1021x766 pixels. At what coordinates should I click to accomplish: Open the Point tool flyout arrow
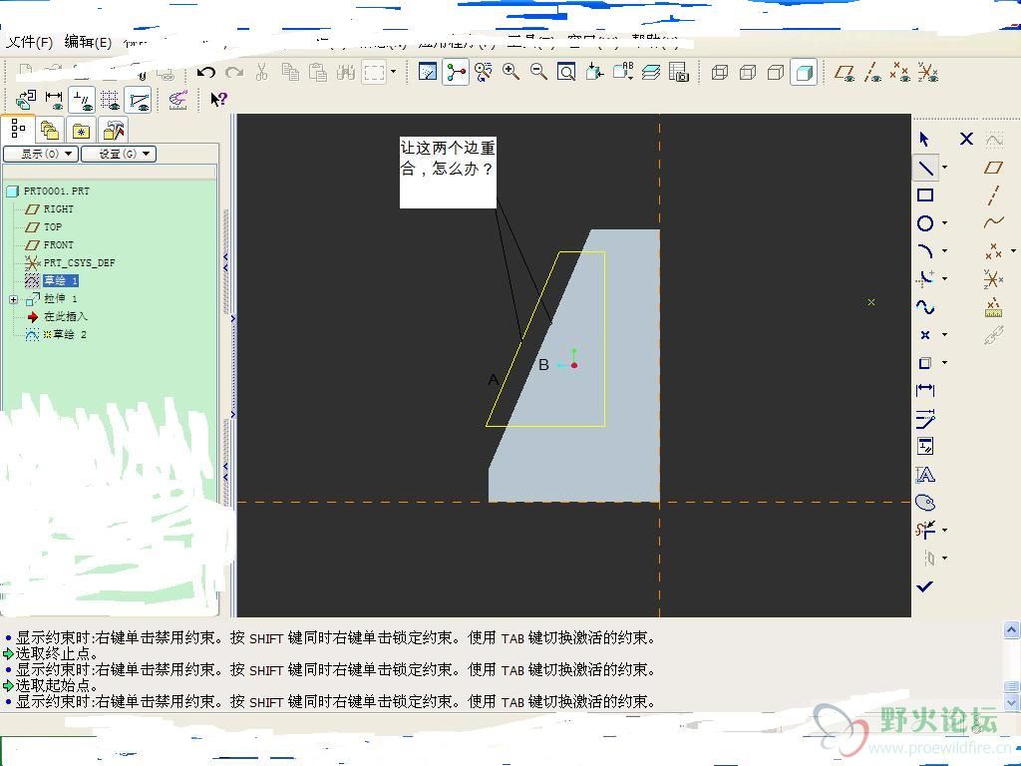pyautogui.click(x=945, y=335)
